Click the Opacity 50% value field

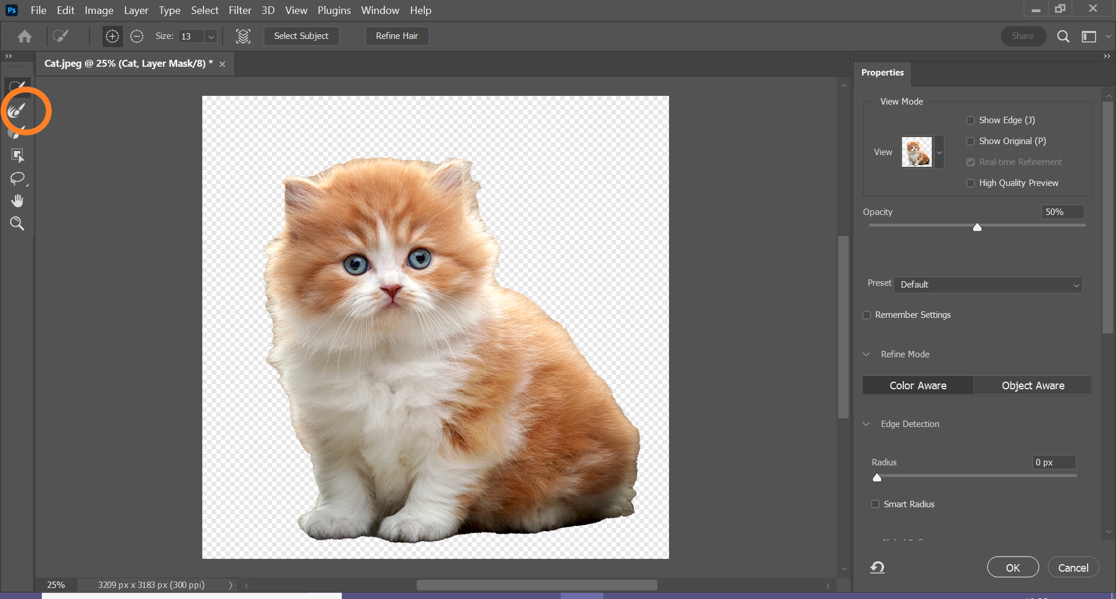click(x=1063, y=212)
